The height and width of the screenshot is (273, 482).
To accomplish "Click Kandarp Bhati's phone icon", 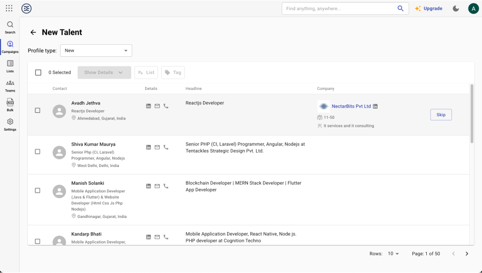I will [x=166, y=237].
